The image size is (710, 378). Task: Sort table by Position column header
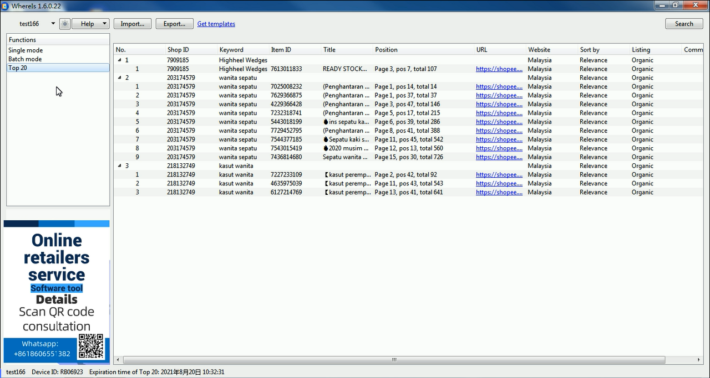point(386,50)
